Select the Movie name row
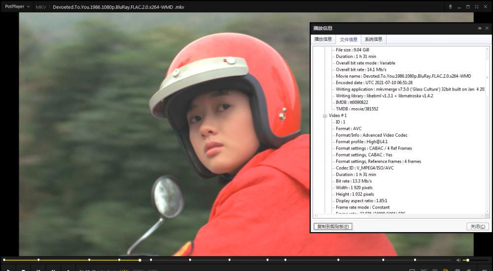This screenshot has height=271, width=493. (403, 76)
